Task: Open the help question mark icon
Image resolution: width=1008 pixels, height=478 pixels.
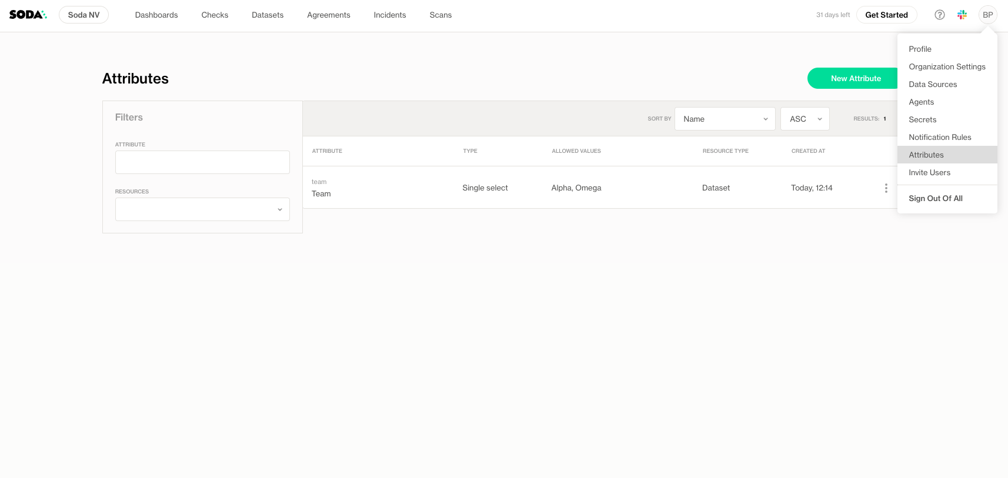Action: (939, 15)
